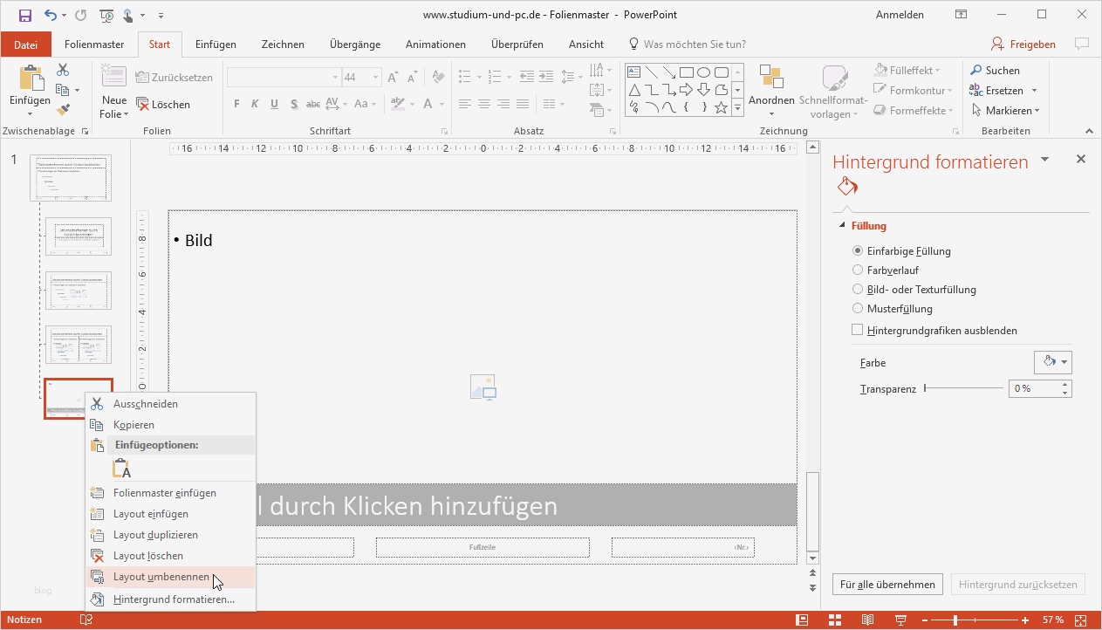Click the Kopieren icon in Zwischenablage

click(62, 89)
